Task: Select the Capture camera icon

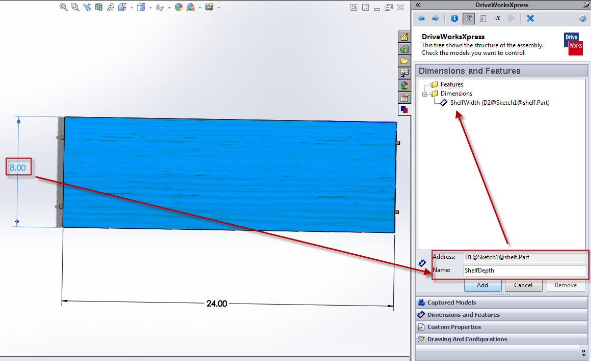Action: 469,18
